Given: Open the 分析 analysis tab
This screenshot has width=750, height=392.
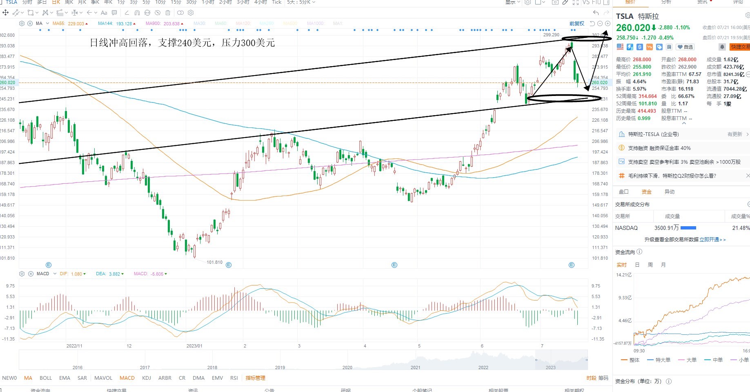Looking at the screenshot, I should pyautogui.click(x=666, y=2).
